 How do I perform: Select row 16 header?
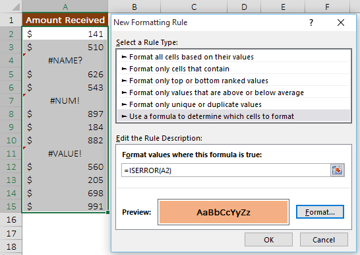pos(11,219)
